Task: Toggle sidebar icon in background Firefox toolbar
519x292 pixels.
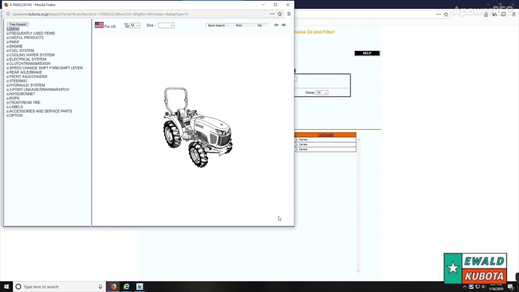Action: tap(503, 14)
